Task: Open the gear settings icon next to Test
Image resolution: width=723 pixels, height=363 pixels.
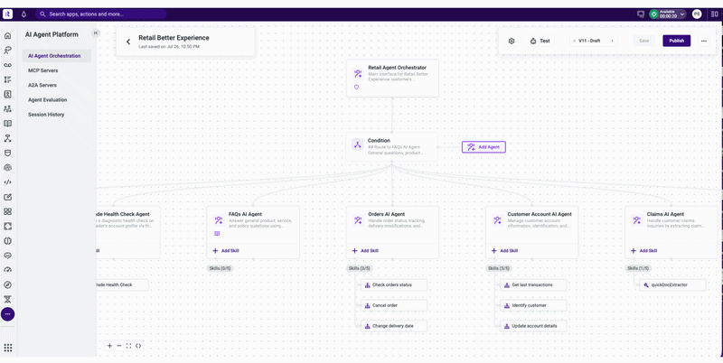Action: [x=512, y=41]
